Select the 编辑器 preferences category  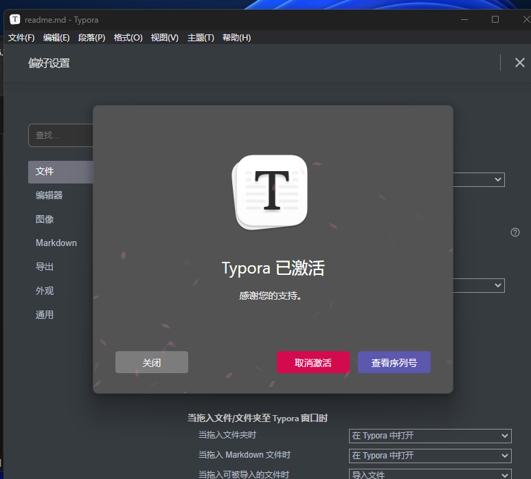click(49, 195)
